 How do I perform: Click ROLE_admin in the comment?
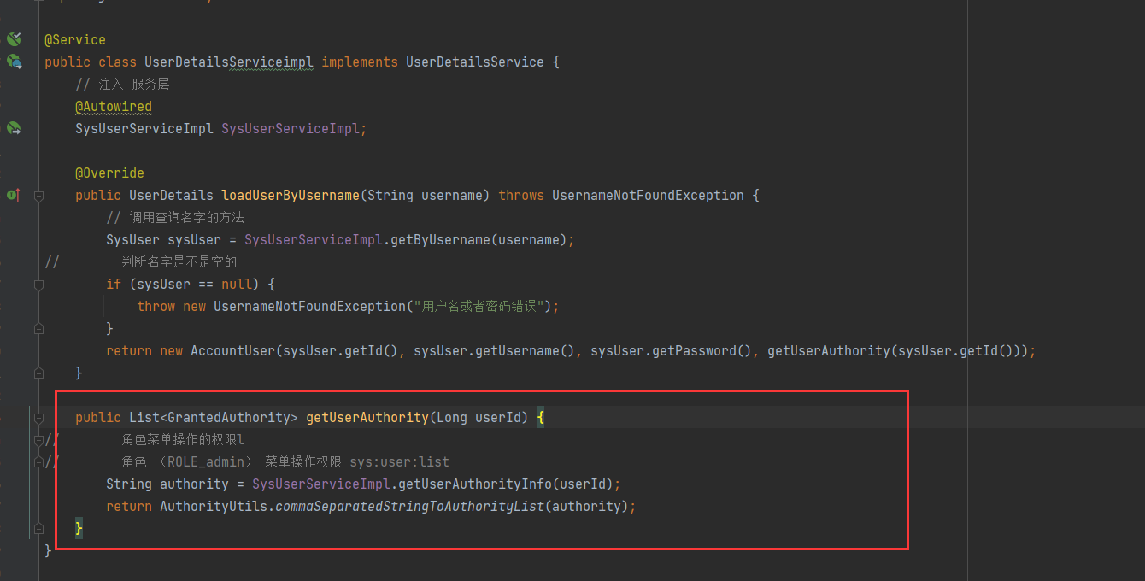206,462
